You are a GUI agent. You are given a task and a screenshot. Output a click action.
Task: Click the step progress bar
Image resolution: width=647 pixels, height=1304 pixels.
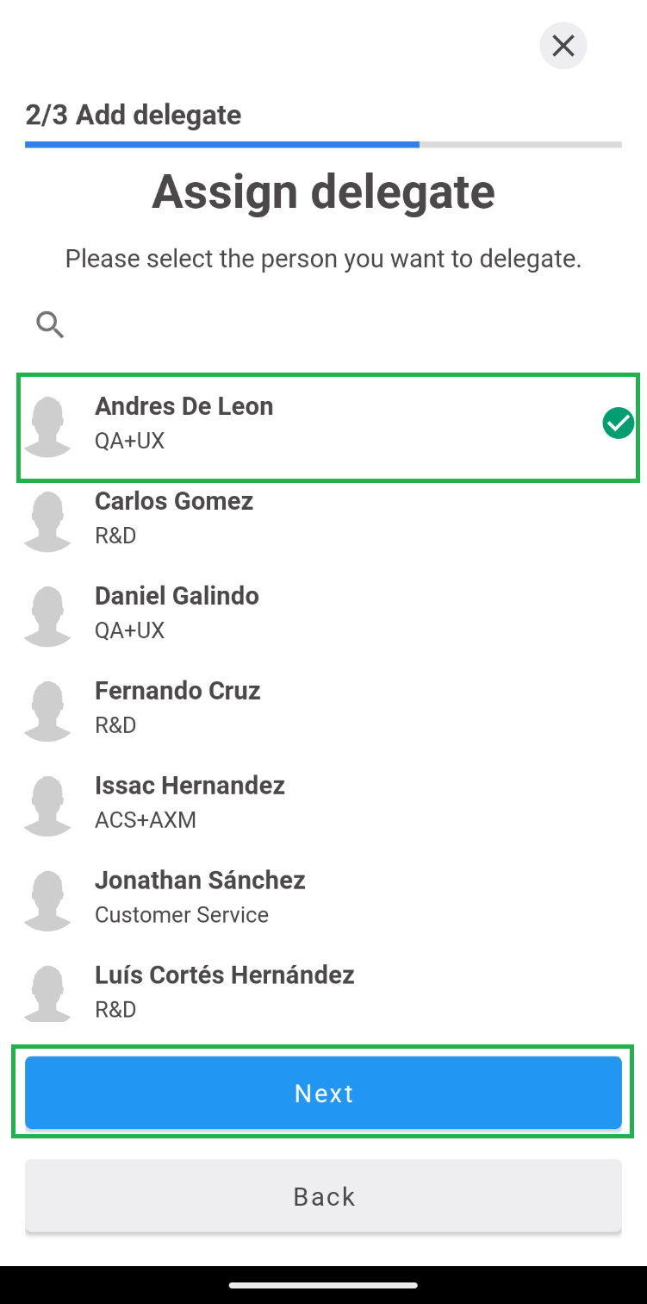click(323, 145)
